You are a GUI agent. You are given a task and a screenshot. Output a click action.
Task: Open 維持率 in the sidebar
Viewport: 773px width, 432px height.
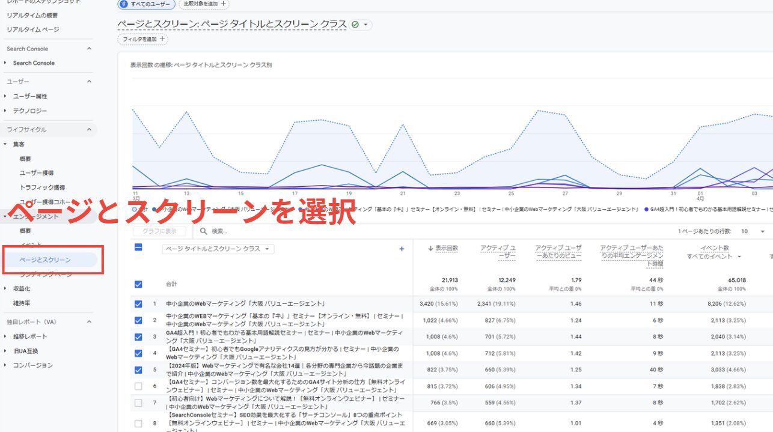[22, 303]
